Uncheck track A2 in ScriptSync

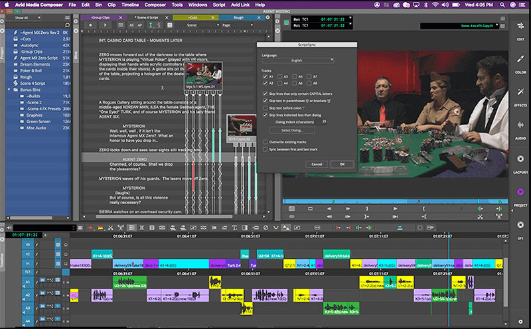pos(265,83)
